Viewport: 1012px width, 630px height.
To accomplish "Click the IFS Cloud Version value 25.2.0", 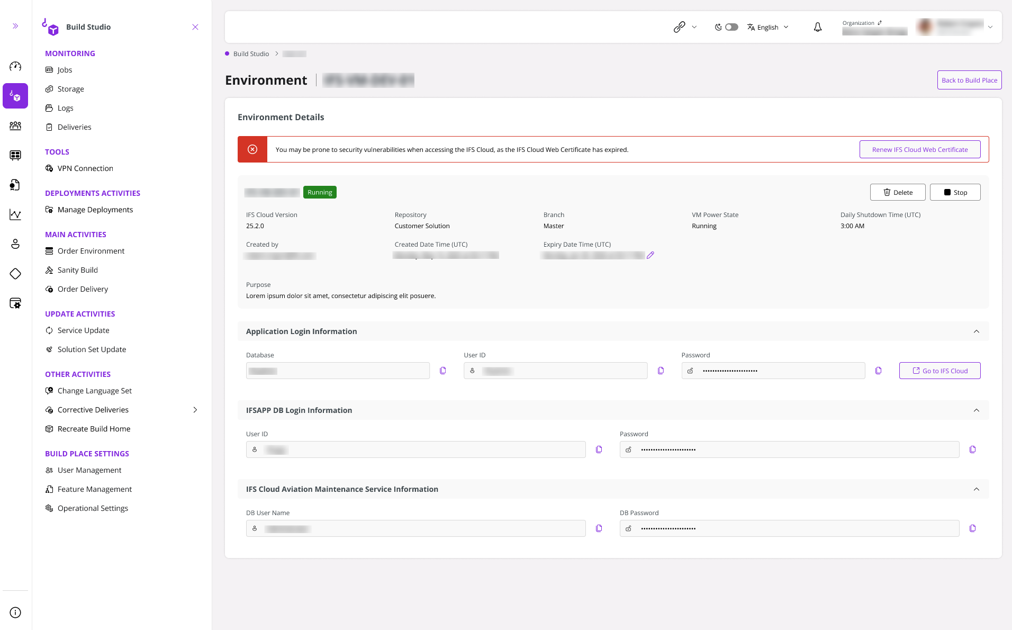I will click(x=255, y=226).
